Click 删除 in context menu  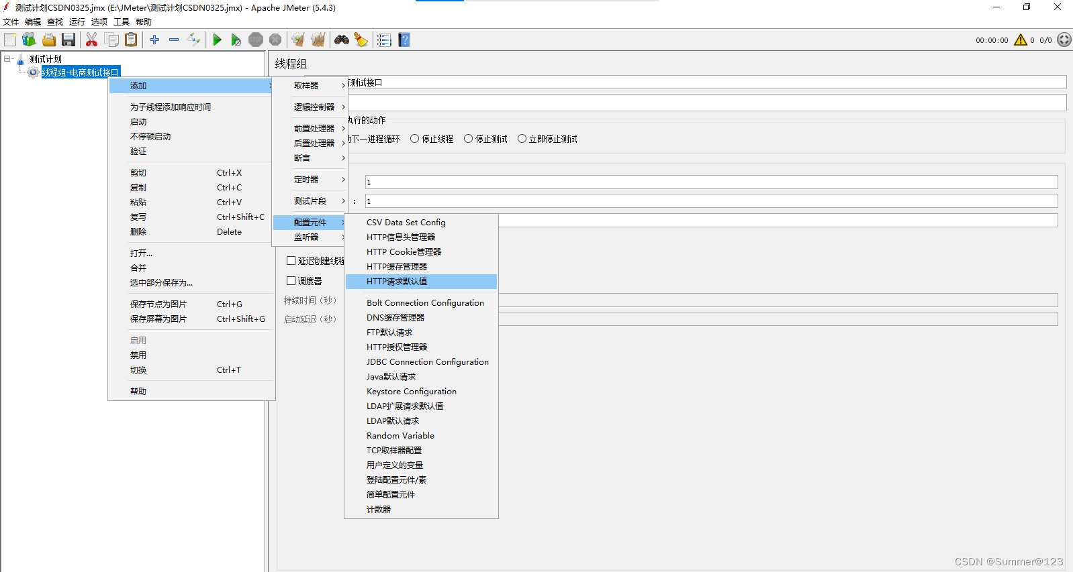[191, 232]
